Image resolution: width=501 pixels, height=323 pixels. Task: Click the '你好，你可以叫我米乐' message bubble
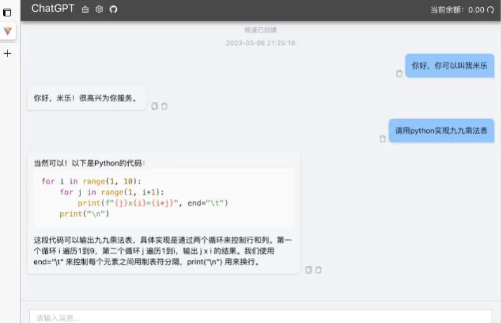point(450,66)
